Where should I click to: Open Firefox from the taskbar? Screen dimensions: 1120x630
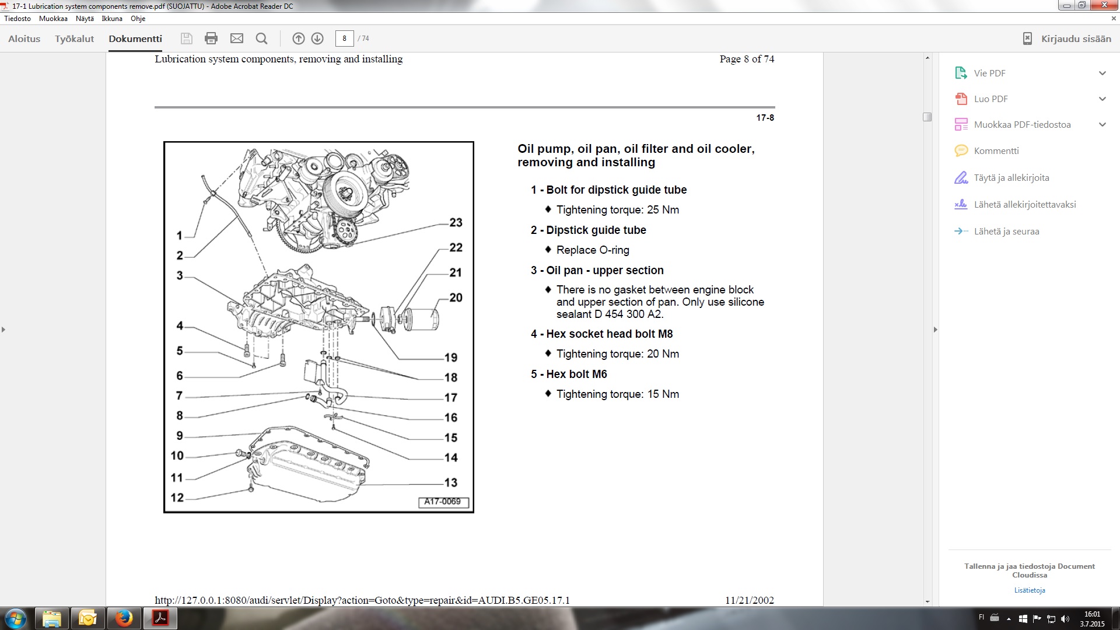pyautogui.click(x=124, y=618)
